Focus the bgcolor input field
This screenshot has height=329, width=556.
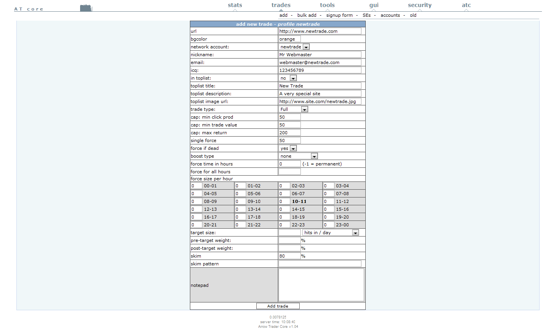tap(290, 39)
